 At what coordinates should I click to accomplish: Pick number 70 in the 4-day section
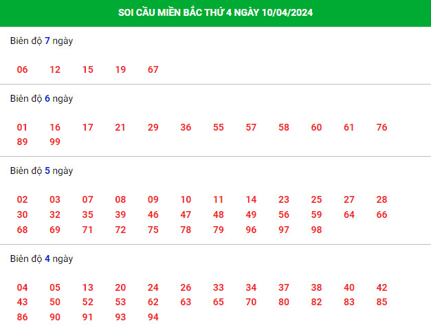pos(251,302)
